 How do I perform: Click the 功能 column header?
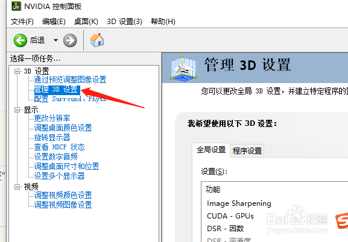(x=213, y=189)
